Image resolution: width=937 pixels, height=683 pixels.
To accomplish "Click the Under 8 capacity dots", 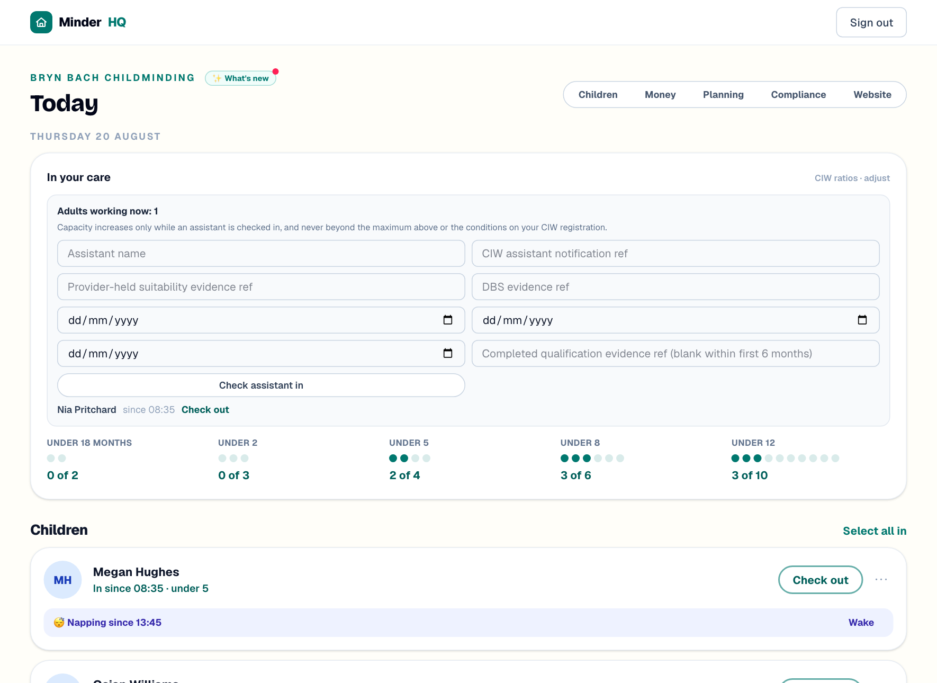I will tap(592, 458).
